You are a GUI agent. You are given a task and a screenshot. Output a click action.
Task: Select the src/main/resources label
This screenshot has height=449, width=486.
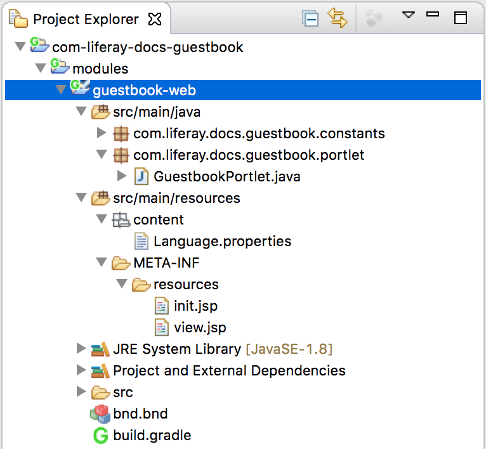[x=176, y=198]
